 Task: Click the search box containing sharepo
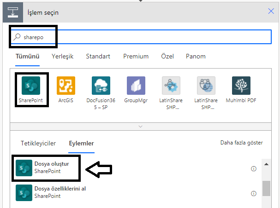141,37
